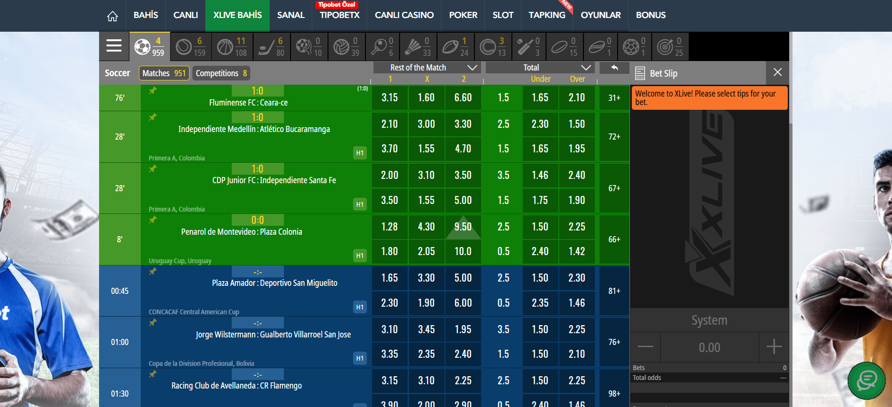Toggle H1 for Plaza Amador match
Viewport: 892px width, 407px height.
tap(360, 307)
